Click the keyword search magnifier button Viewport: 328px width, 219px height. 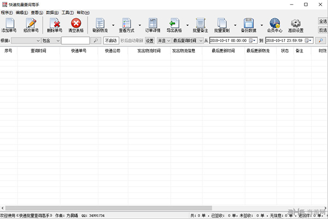tap(96, 41)
